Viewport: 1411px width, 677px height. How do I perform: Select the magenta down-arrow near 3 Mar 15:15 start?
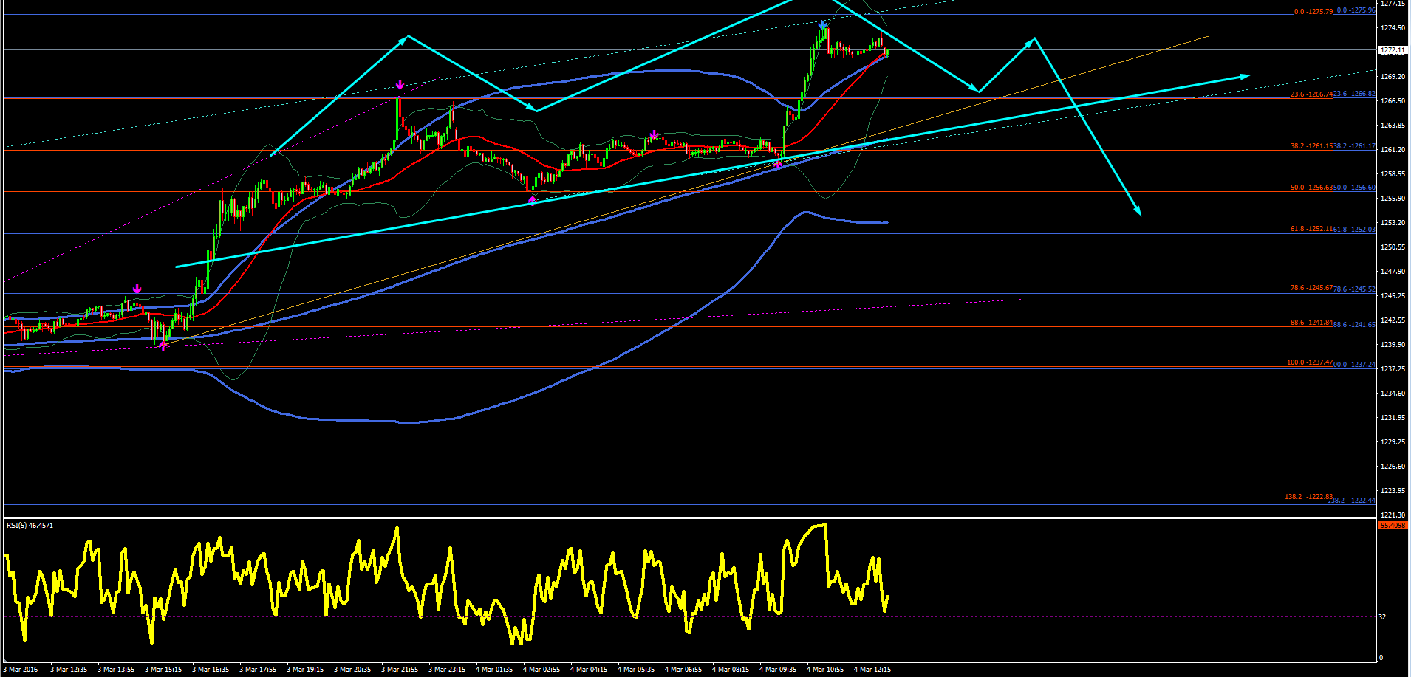[x=137, y=289]
